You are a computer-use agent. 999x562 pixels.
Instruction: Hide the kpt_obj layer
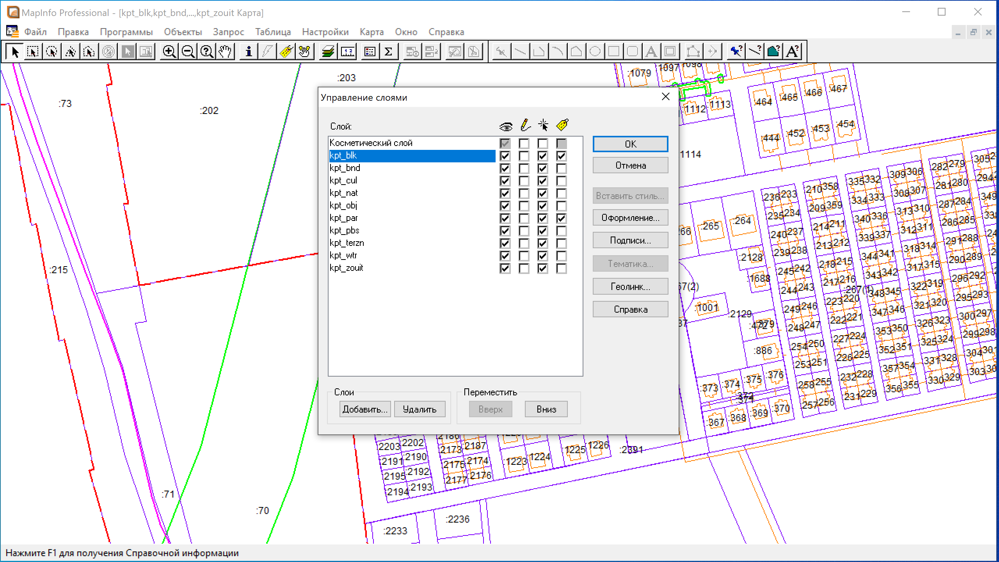[x=505, y=206]
